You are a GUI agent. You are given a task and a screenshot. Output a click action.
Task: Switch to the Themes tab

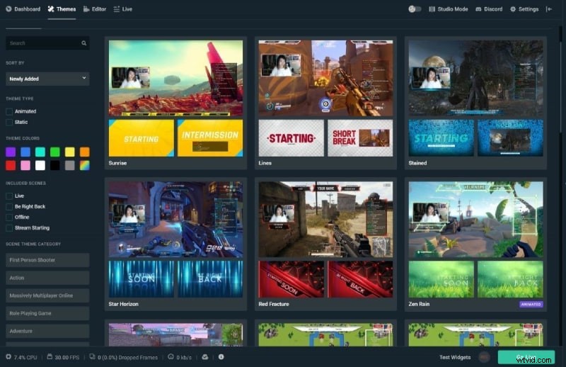point(62,9)
